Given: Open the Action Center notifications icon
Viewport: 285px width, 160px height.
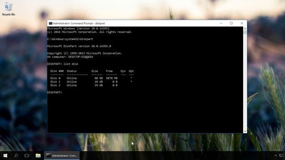Looking at the screenshot, I should coord(281,156).
